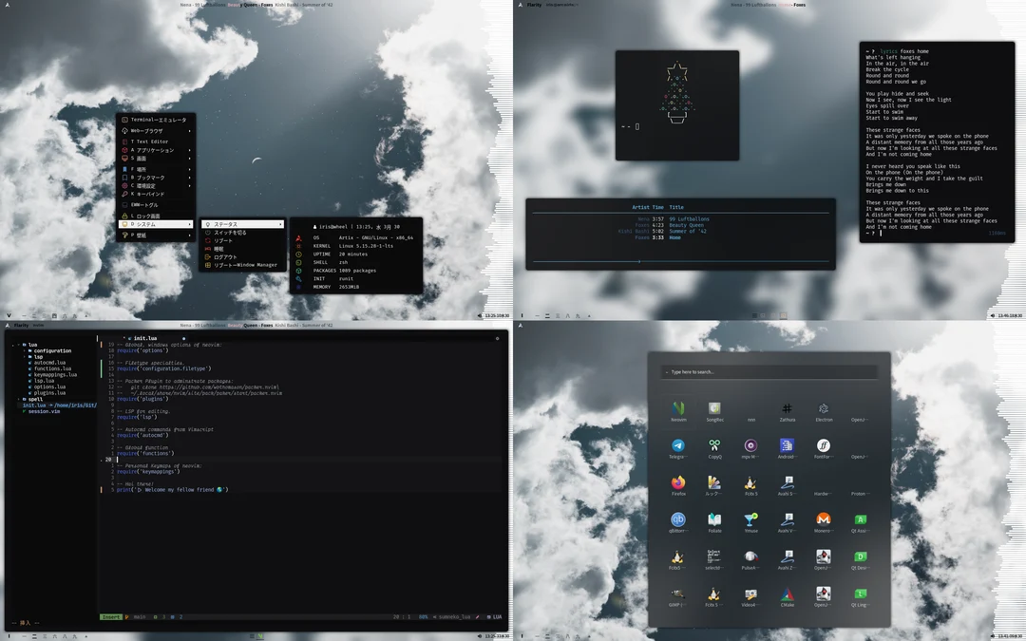The height and width of the screenshot is (641, 1026).
Task: Select ステータス from the システム submenu
Action: [x=225, y=223]
